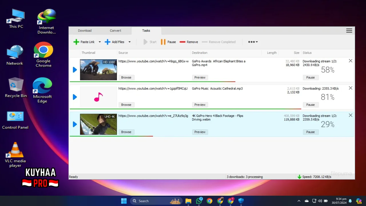Image resolution: width=366 pixels, height=206 pixels.
Task: Click Remove Completed in toolbar
Action: [x=219, y=42]
